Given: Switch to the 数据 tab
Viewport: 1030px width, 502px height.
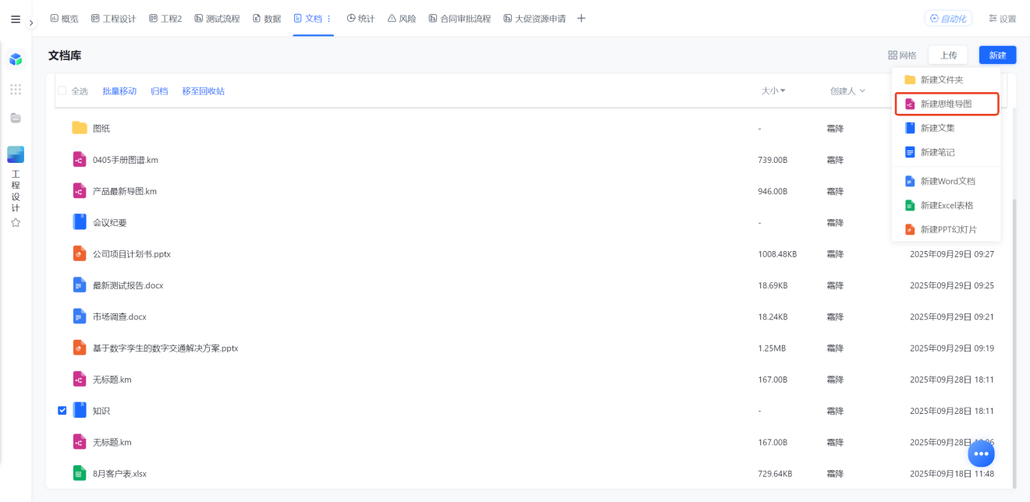Looking at the screenshot, I should coord(267,19).
